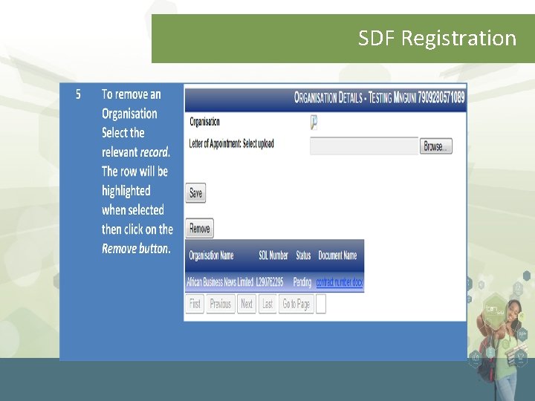Click the Letter of Appointment upload field
The width and height of the screenshot is (535, 401).
364,146
